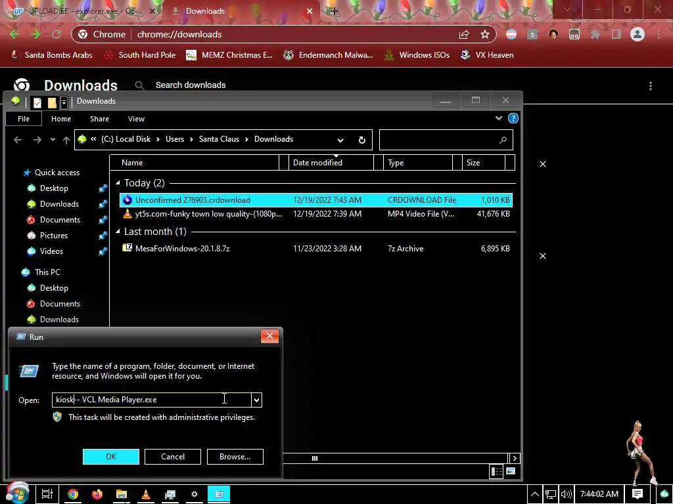Viewport: 673px width, 504px height.
Task: Collapse the Last month (1) group
Action: [118, 232]
